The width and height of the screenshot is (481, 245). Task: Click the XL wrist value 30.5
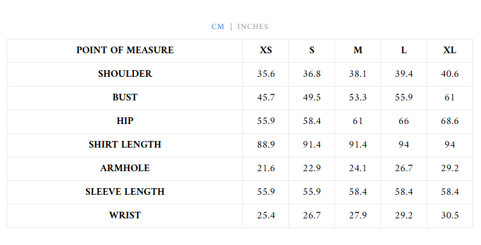click(449, 215)
